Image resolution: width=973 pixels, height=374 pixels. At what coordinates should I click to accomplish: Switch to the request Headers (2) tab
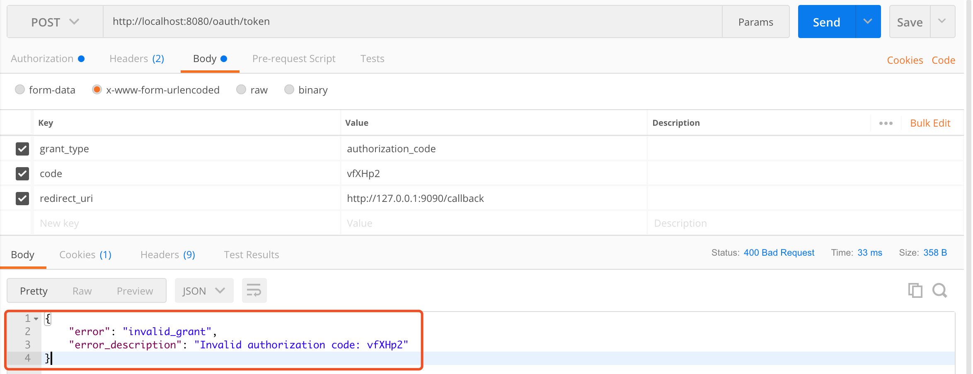click(137, 59)
